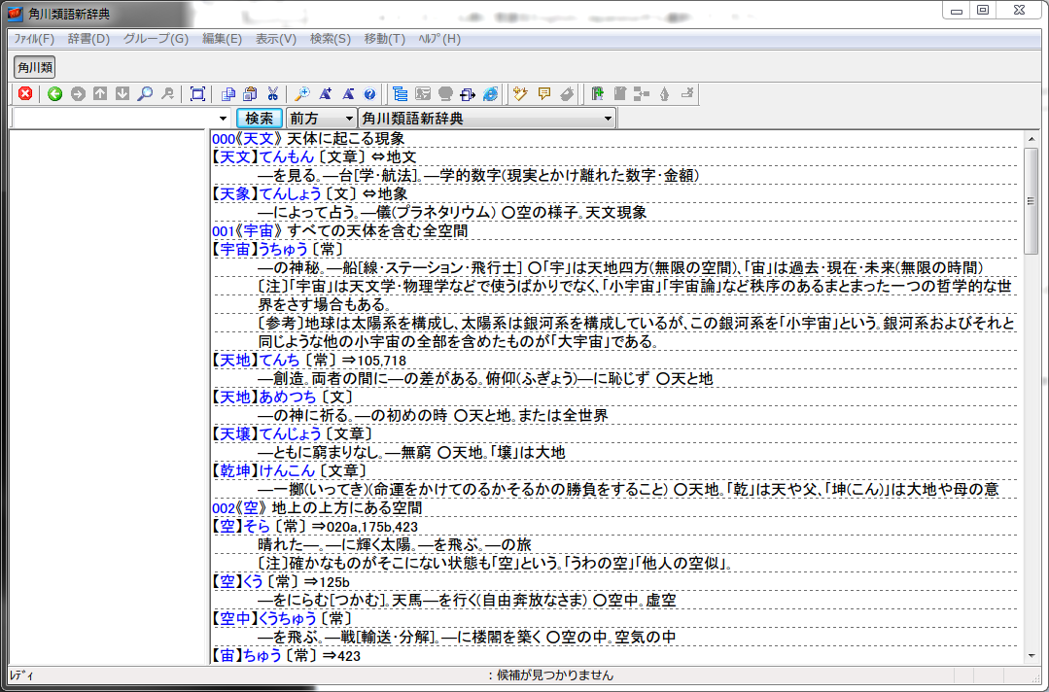
Task: Open the 【宙】ちゅう entry link
Action: tap(247, 656)
